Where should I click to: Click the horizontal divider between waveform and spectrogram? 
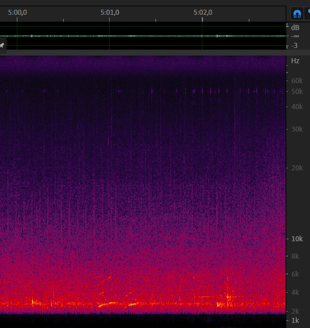coord(143,52)
